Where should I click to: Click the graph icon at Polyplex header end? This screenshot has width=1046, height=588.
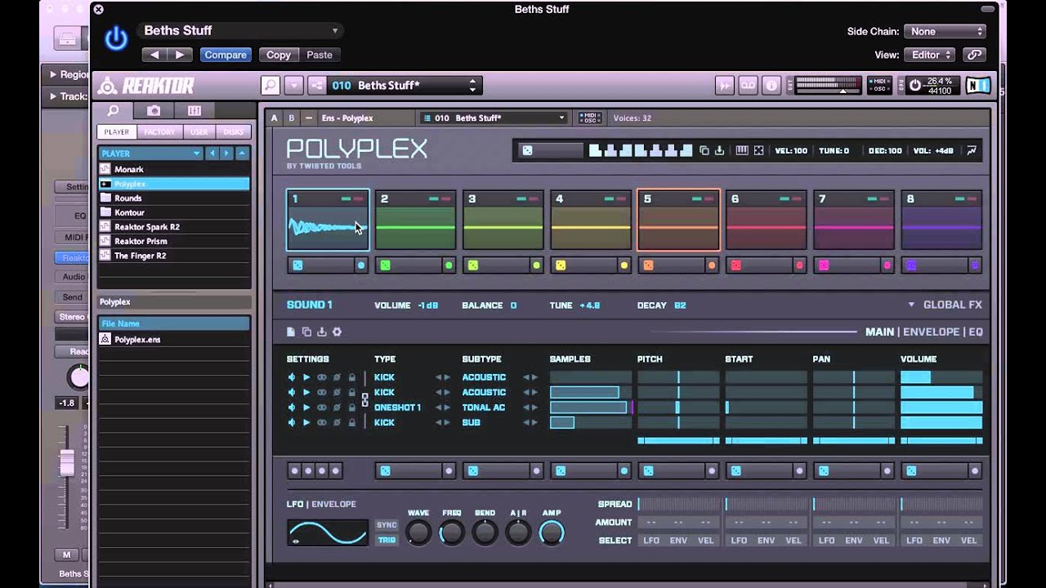click(972, 150)
